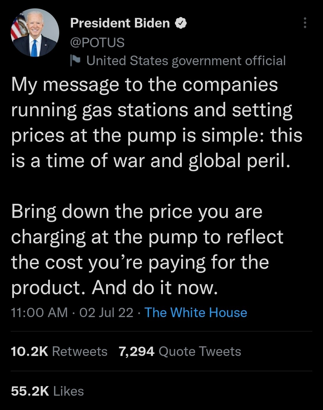Click the 10.2K retweet count number
The height and width of the screenshot is (410, 323).
click(x=30, y=351)
